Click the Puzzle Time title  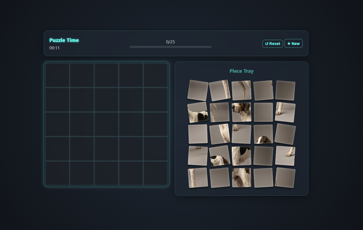(64, 40)
